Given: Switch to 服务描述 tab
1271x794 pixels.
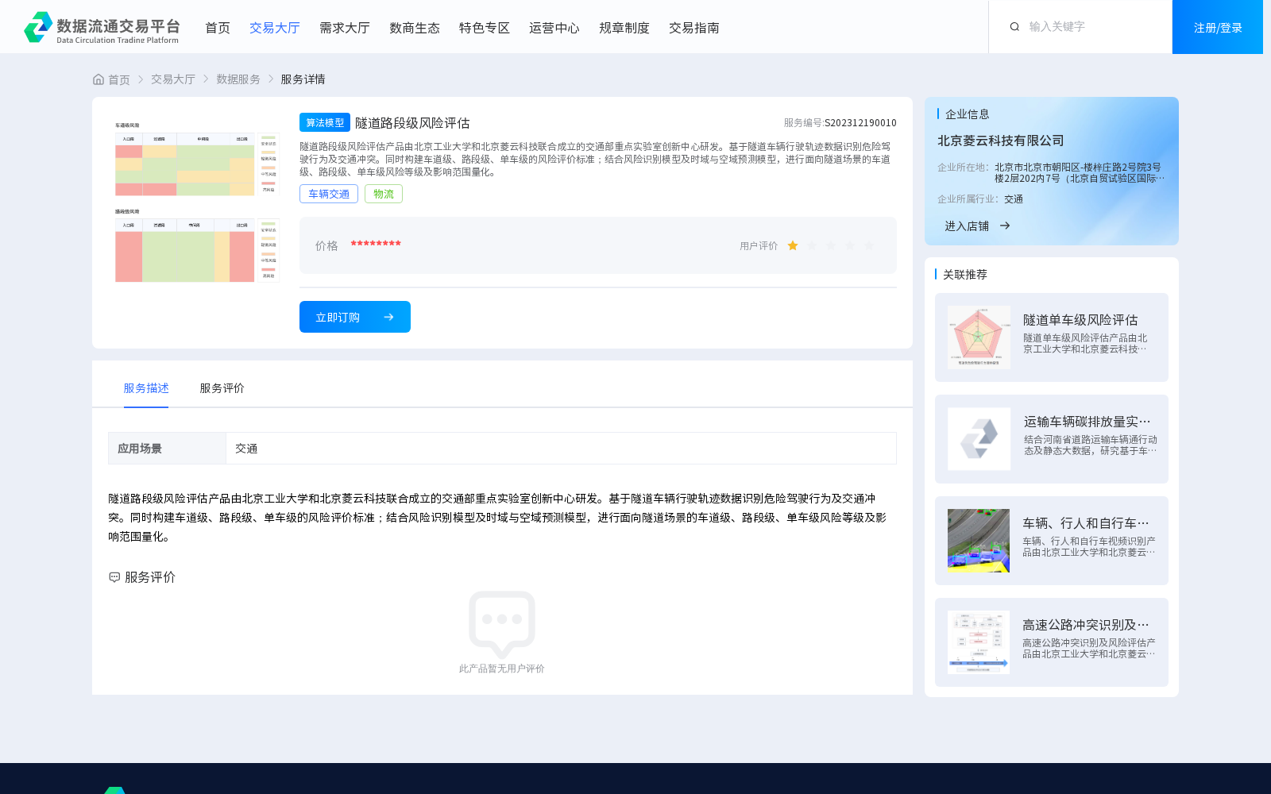Looking at the screenshot, I should pyautogui.click(x=146, y=388).
